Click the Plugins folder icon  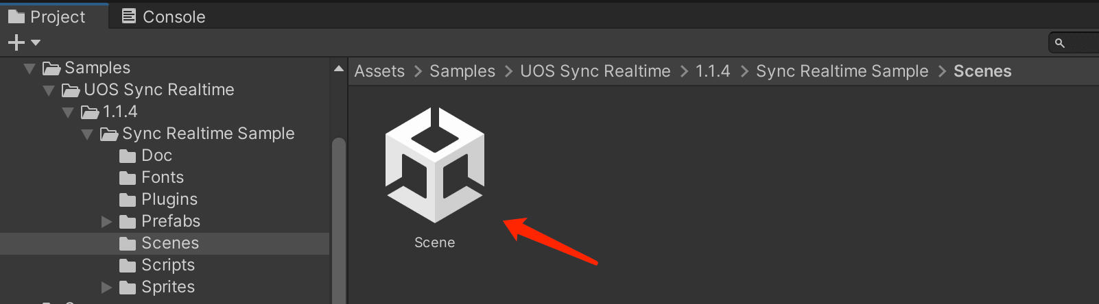coord(128,200)
